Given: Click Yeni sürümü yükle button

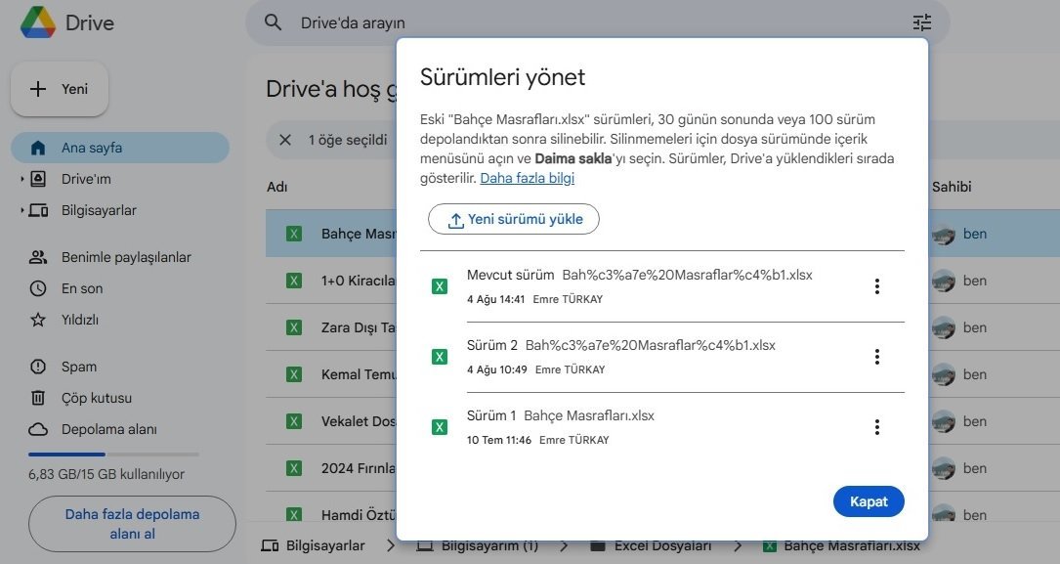Looking at the screenshot, I should coord(514,219).
